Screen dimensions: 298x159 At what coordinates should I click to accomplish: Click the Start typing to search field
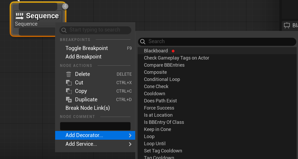(98, 30)
